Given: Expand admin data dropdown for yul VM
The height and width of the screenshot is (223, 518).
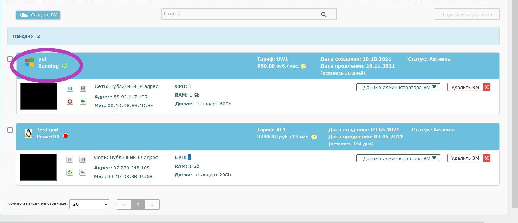Looking at the screenshot, I should point(398,87).
